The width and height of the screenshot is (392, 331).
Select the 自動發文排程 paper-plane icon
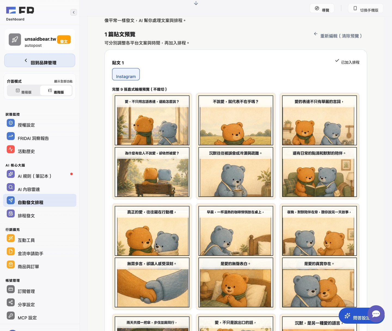(11, 200)
